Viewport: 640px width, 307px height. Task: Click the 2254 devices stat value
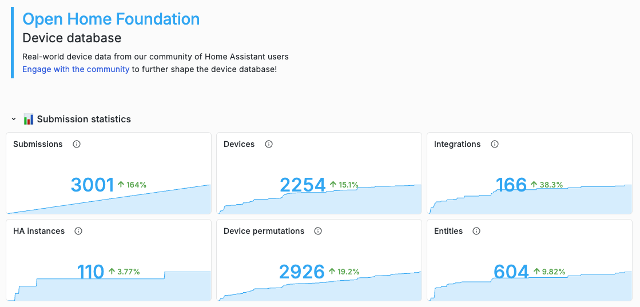pos(303,185)
